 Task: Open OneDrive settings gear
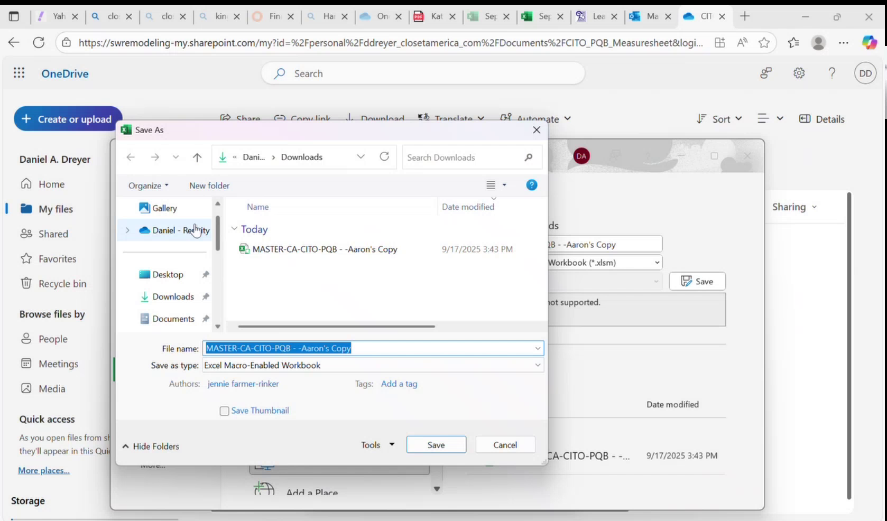pos(799,73)
